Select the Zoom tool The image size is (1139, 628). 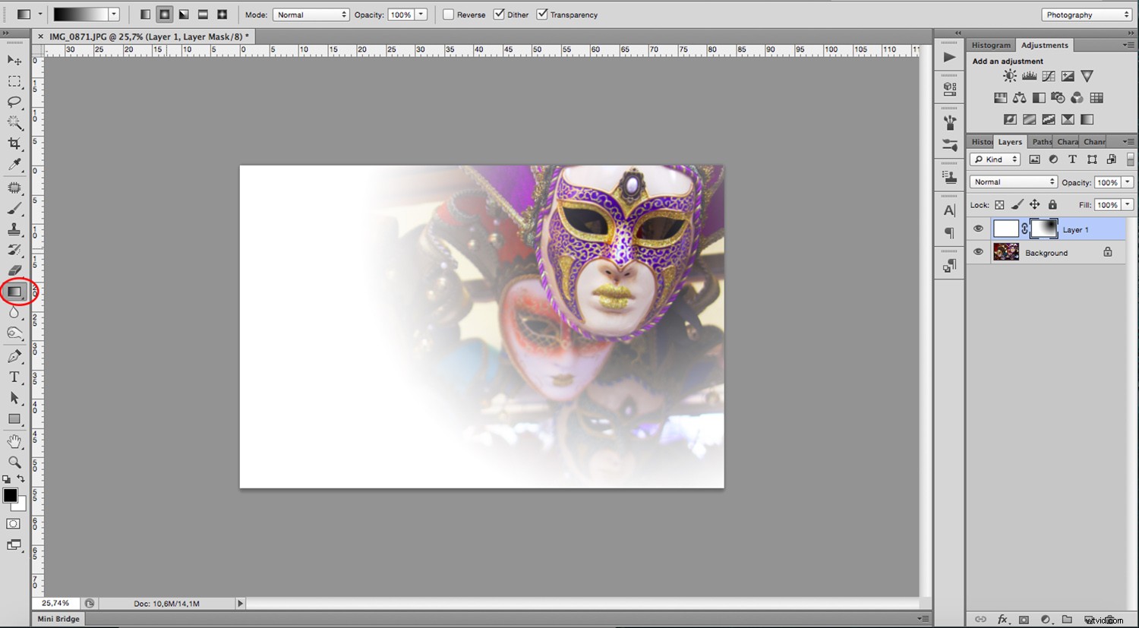pos(14,462)
